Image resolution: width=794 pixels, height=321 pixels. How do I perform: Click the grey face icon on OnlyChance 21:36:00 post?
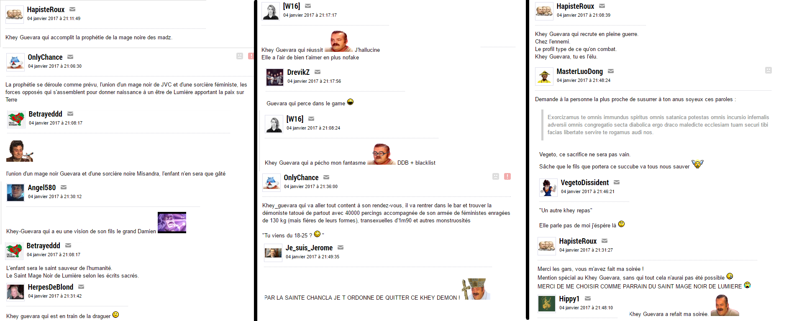496,176
